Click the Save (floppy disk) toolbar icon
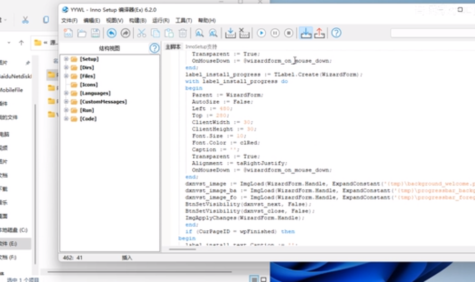The image size is (475, 282). tap(96, 33)
